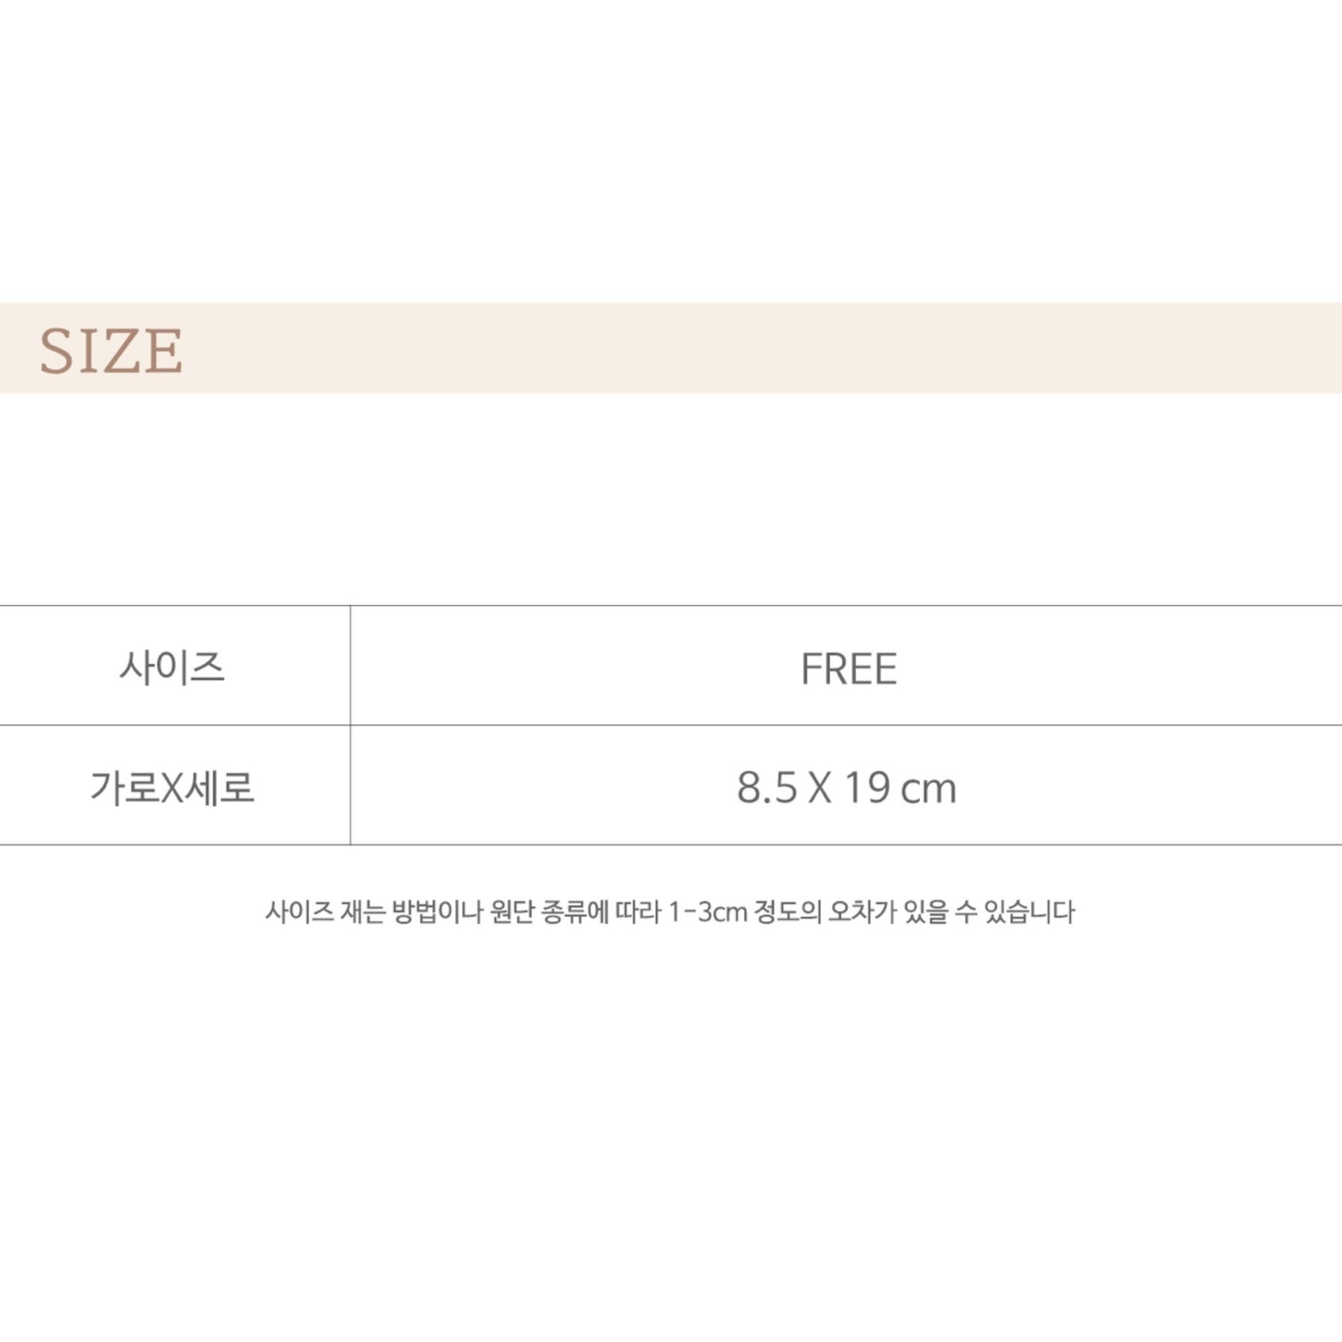The image size is (1342, 1342).
Task: Click the beige SIZE banner background
Action: click(671, 348)
